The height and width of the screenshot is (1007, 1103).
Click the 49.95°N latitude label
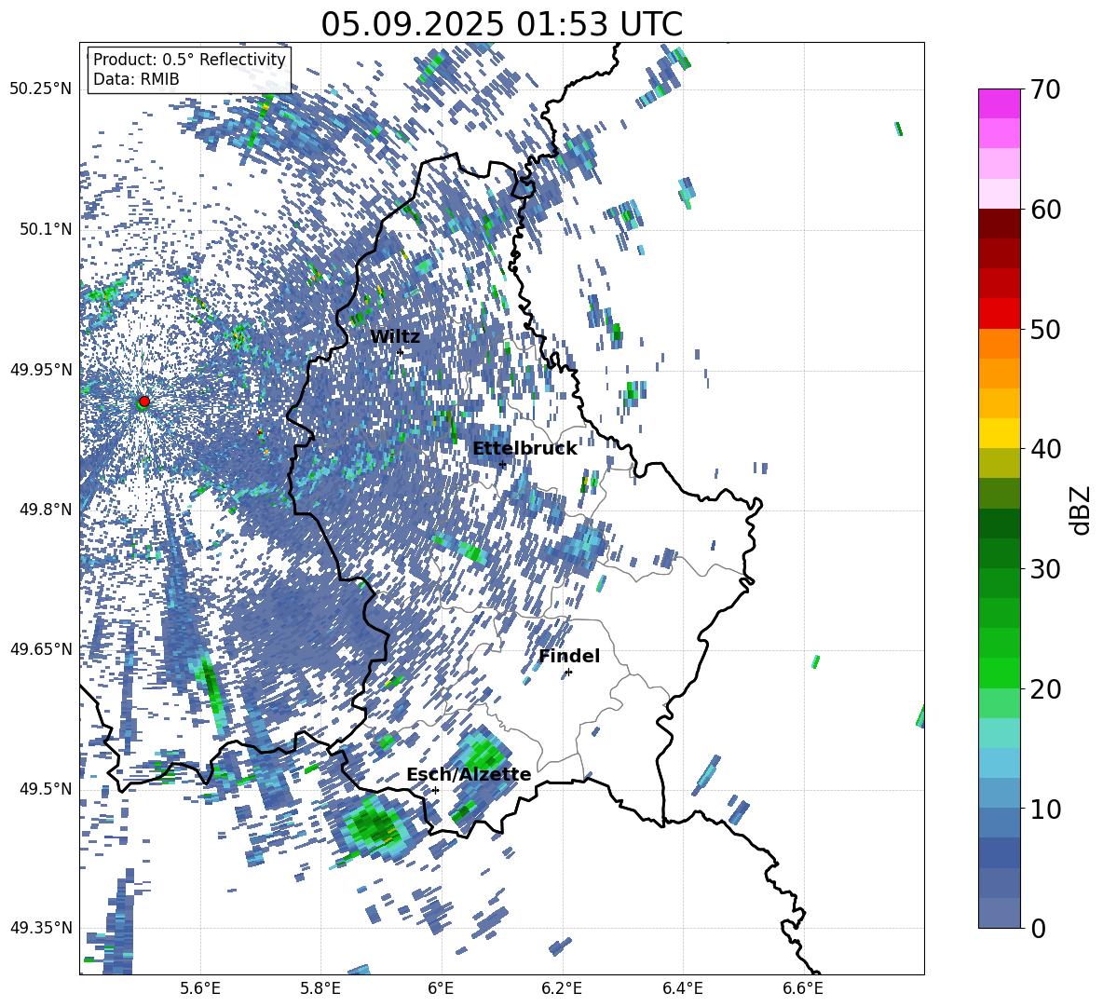point(41,370)
